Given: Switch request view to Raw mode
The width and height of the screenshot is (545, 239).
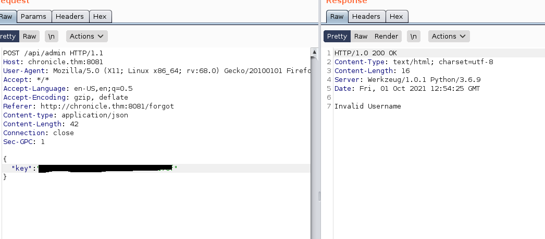Looking at the screenshot, I should pos(29,37).
